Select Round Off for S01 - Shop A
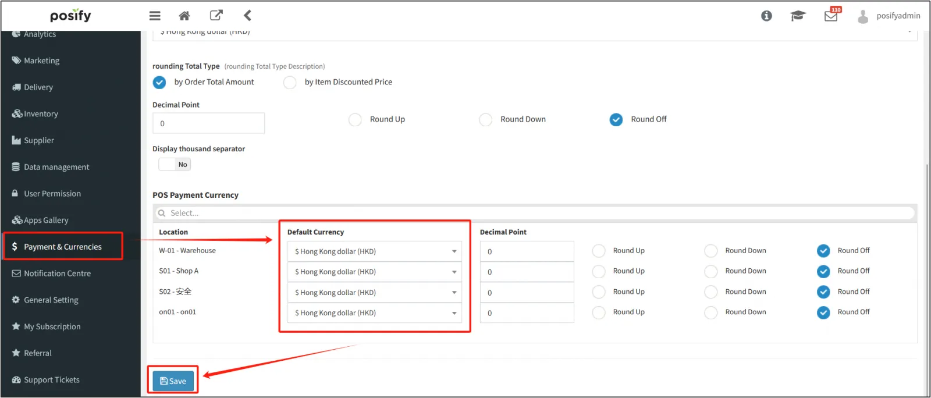 (823, 271)
